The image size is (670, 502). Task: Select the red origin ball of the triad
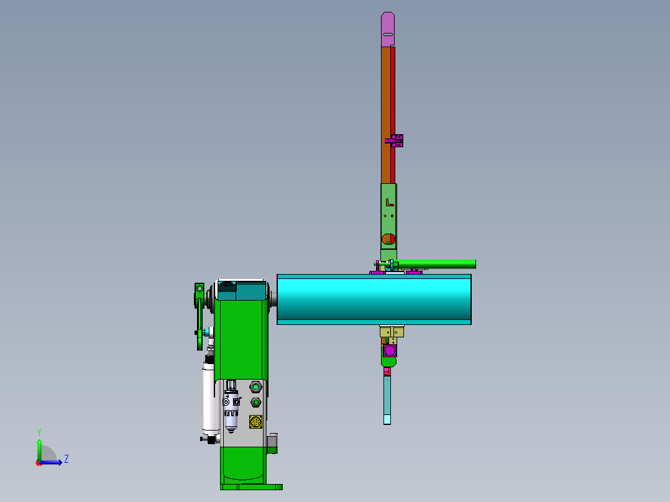click(x=39, y=463)
